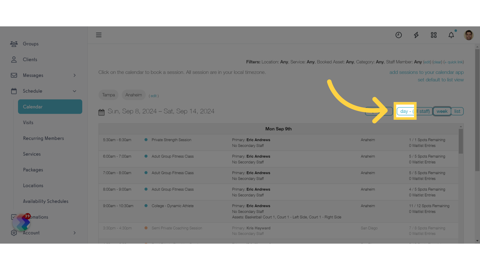This screenshot has width=480, height=270.
Task: Click 11 / 12 Spots Remaining text
Action: 429,206
